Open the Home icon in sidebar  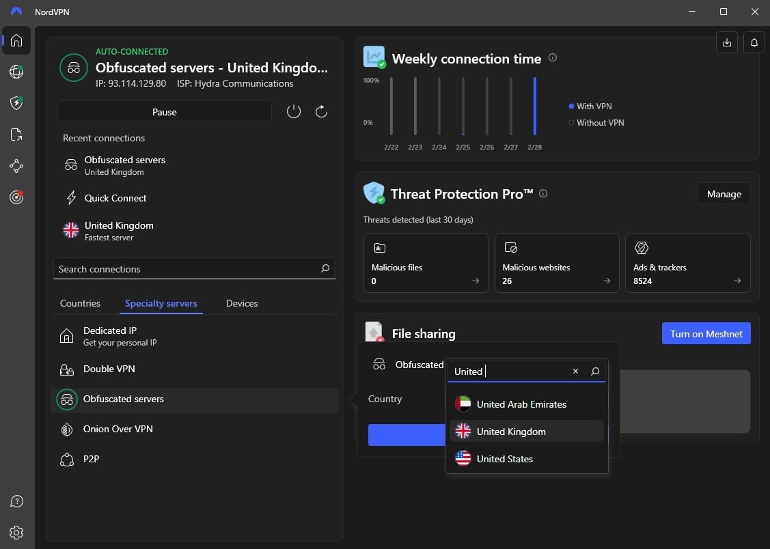(x=16, y=40)
